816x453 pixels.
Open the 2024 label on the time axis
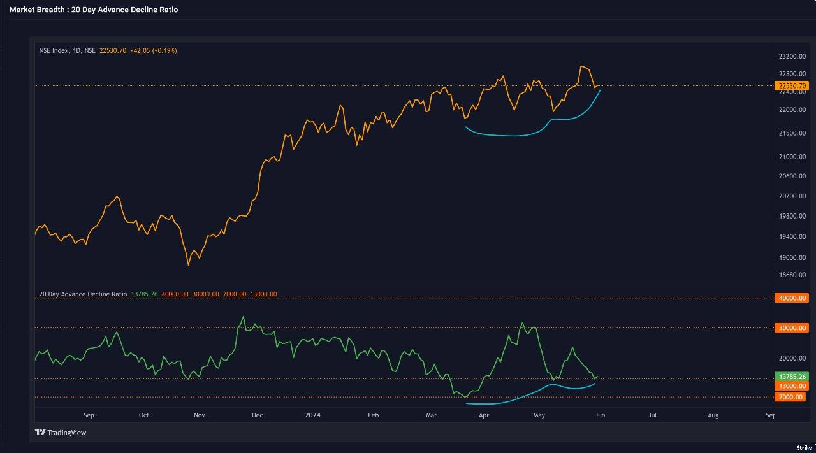312,415
